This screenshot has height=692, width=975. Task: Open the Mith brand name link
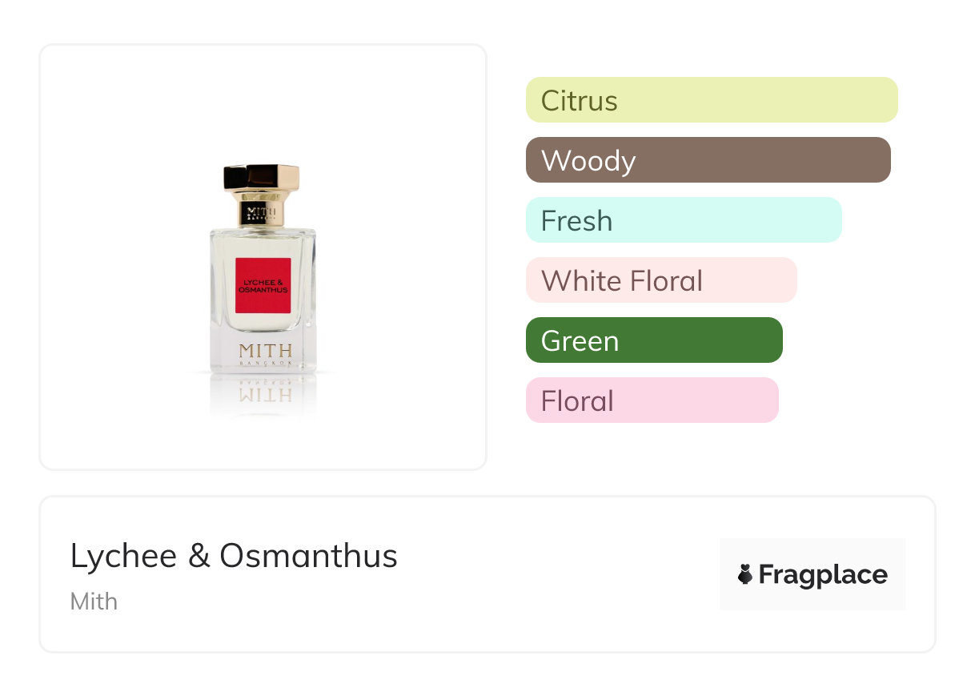pyautogui.click(x=94, y=601)
